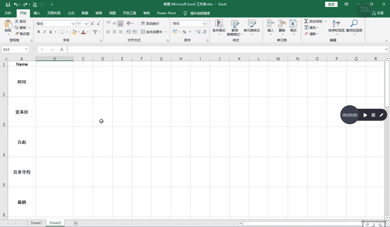Apply the yellow fill color bucket
The height and width of the screenshot is (227, 390).
(x=74, y=32)
